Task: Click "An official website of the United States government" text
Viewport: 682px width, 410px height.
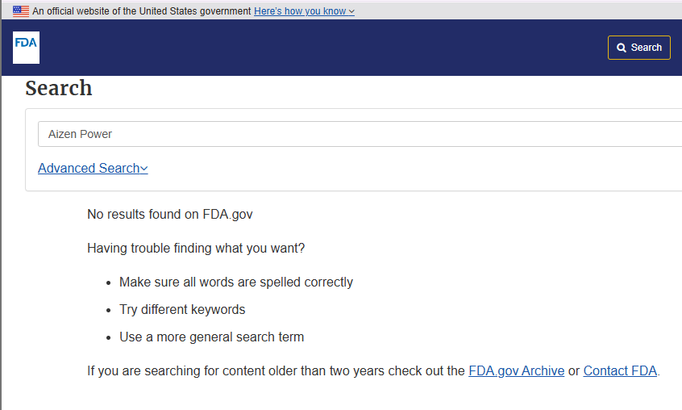Action: (142, 11)
